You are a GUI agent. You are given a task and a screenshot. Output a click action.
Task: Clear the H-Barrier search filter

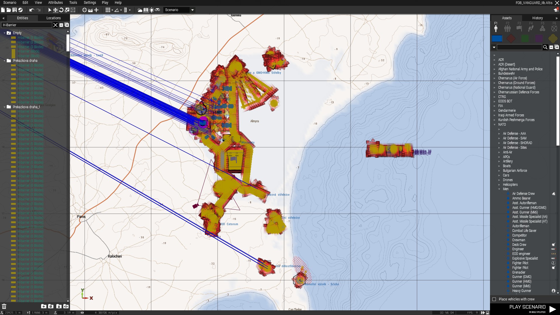(55, 25)
